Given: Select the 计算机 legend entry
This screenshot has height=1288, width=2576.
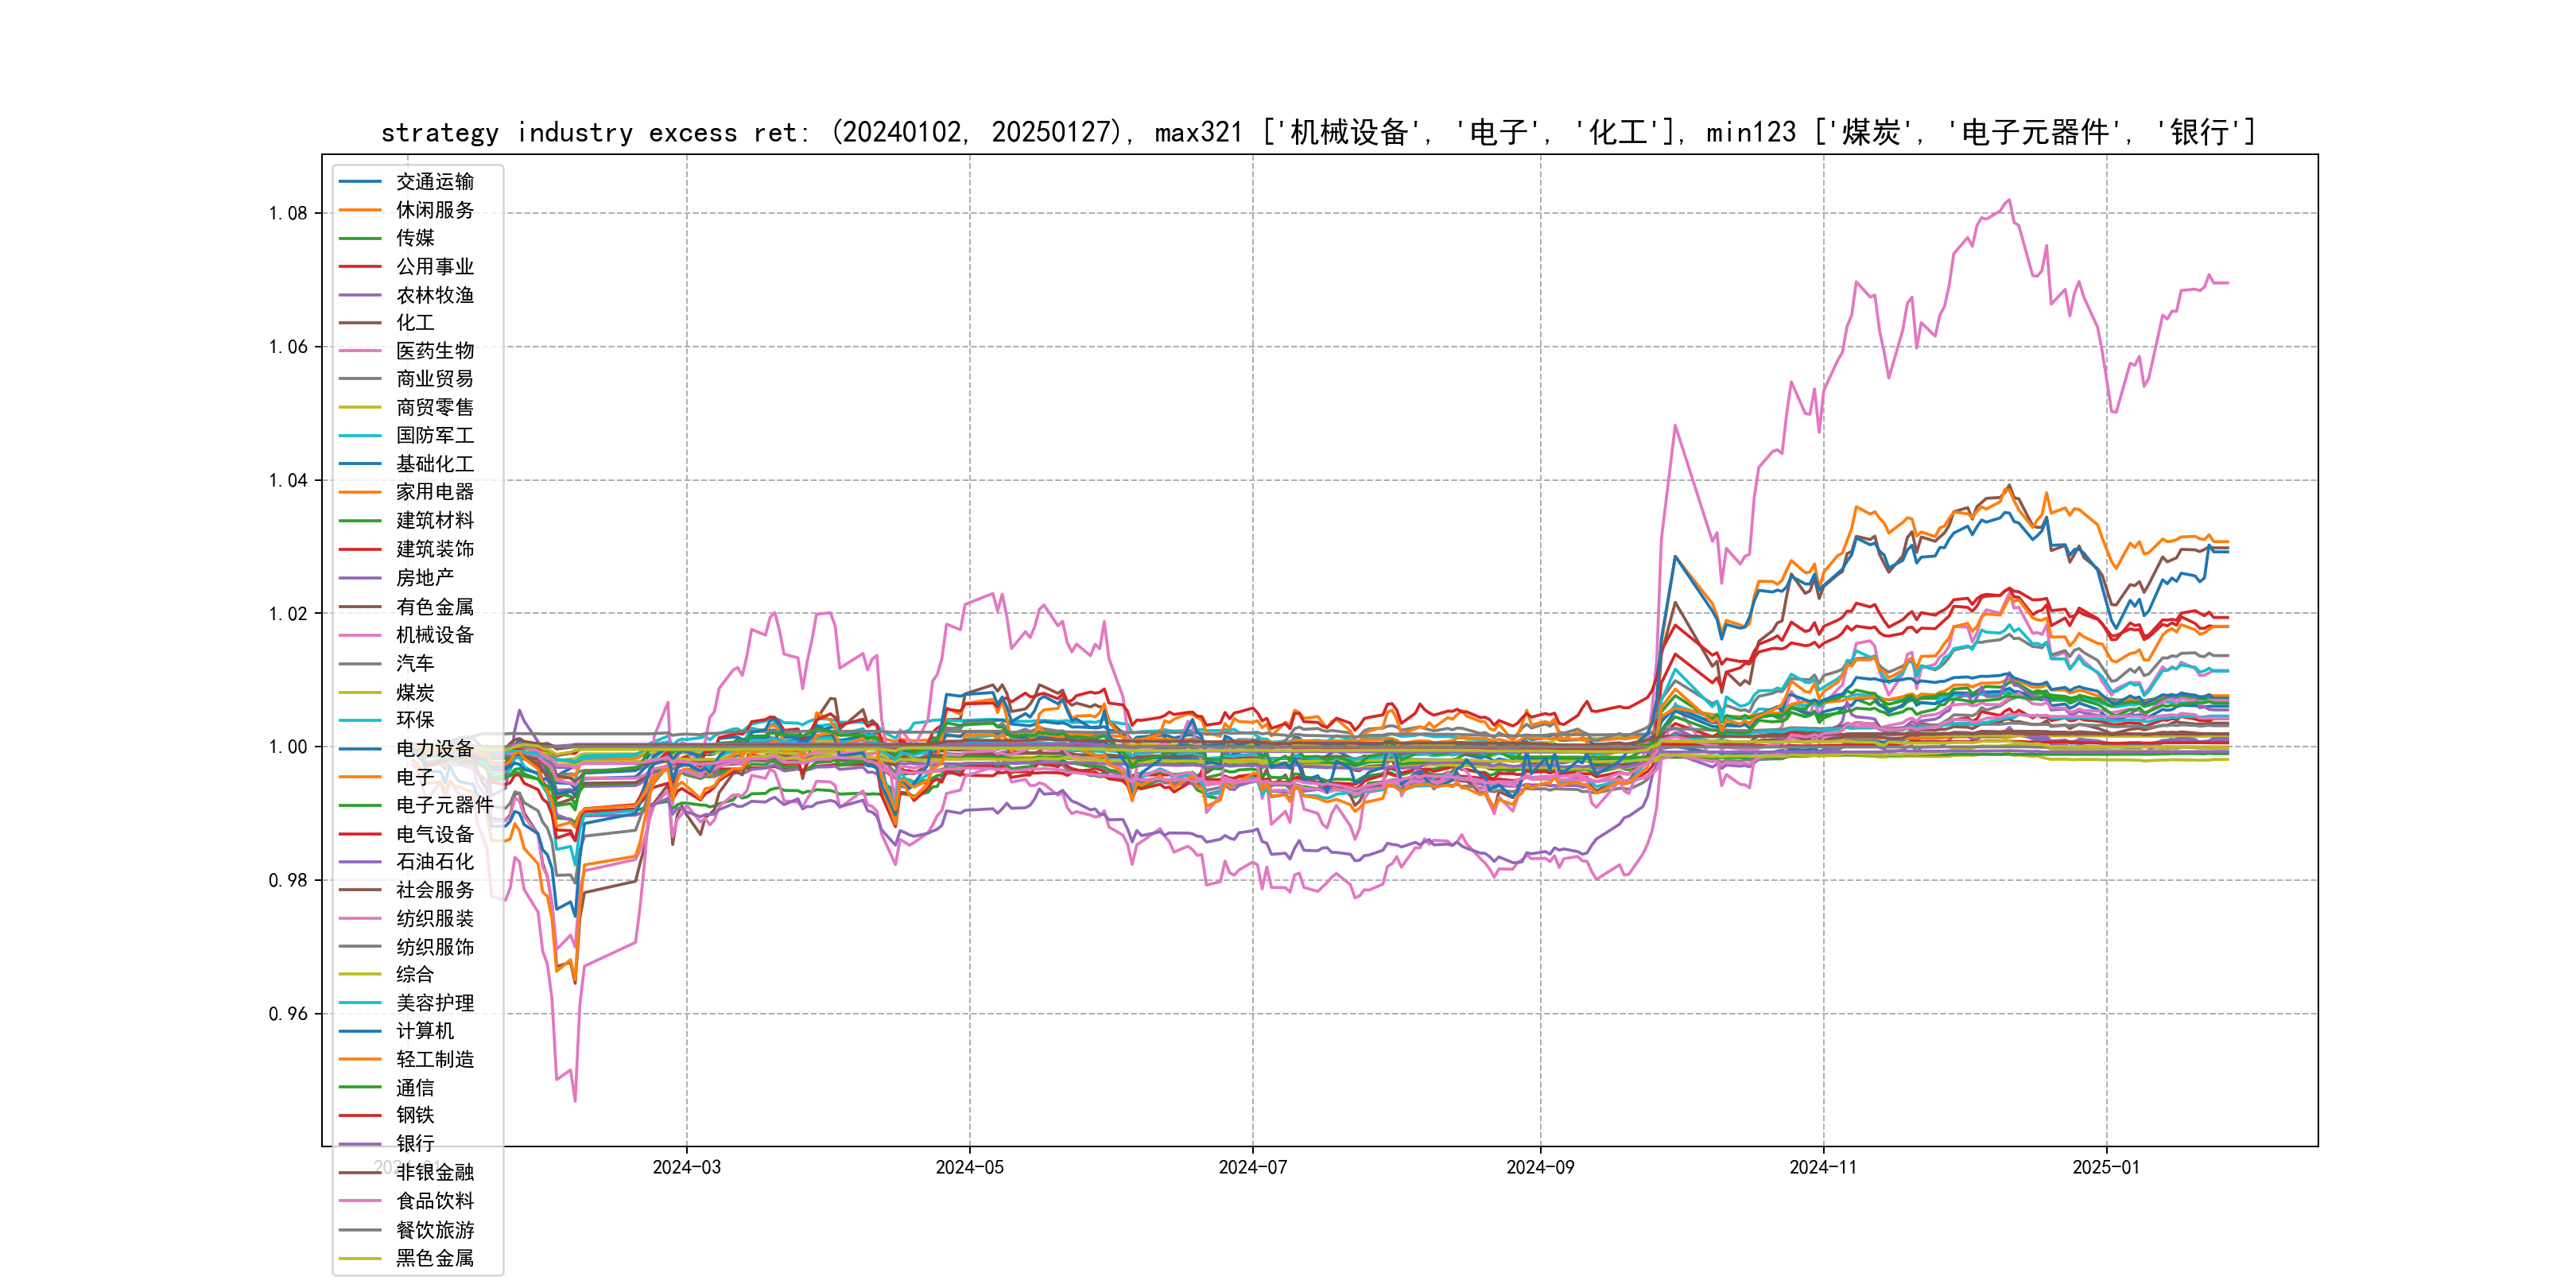Looking at the screenshot, I should click(x=424, y=1030).
